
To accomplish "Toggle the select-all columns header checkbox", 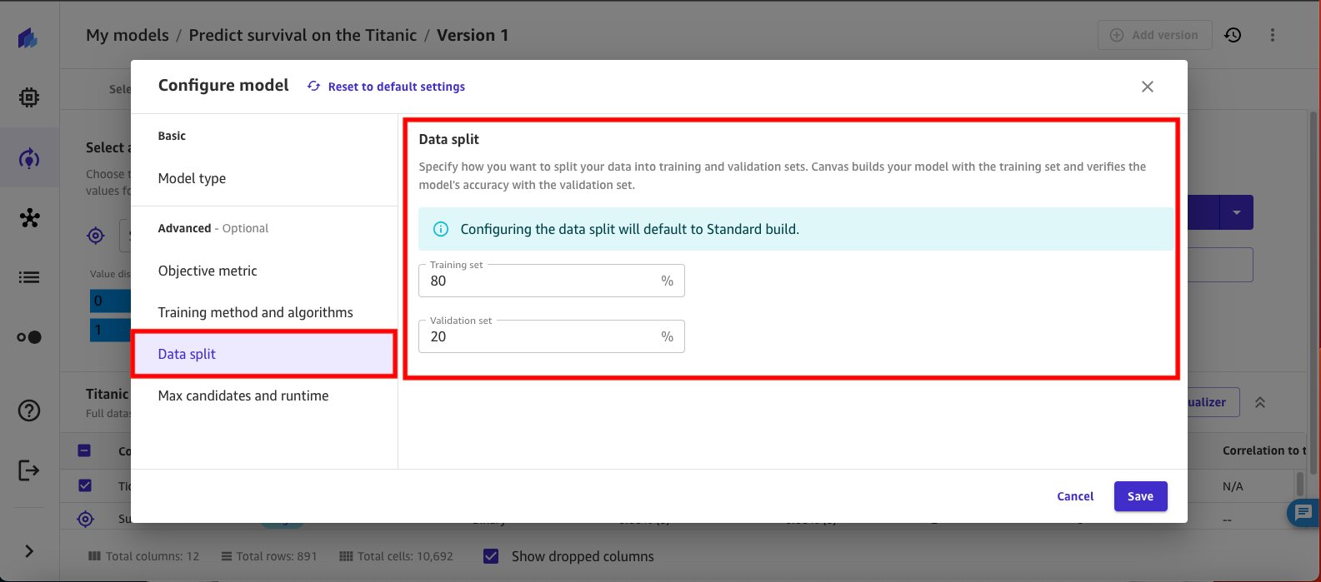I will (x=84, y=450).
